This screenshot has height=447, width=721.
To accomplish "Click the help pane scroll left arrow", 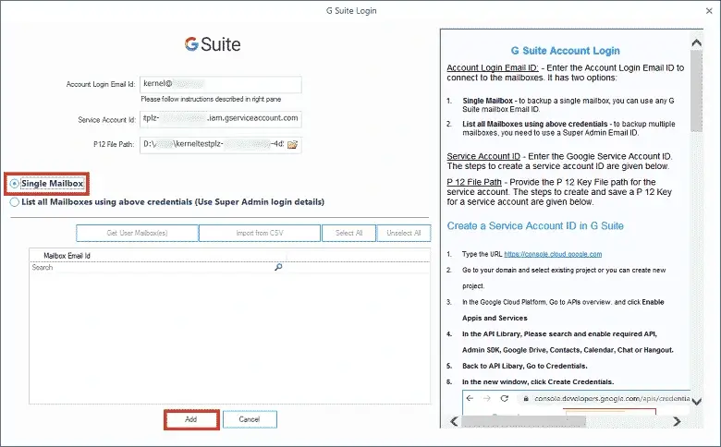I will [x=454, y=421].
